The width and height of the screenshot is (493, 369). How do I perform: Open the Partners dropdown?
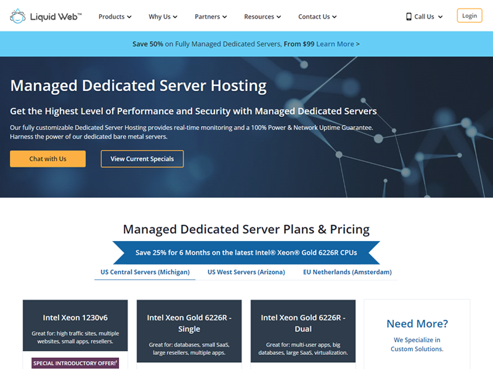(211, 17)
